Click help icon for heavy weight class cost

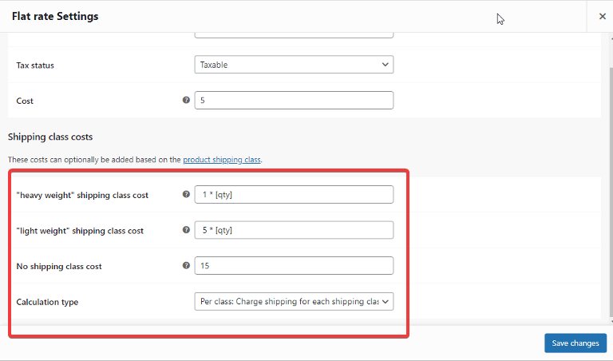[x=186, y=194]
